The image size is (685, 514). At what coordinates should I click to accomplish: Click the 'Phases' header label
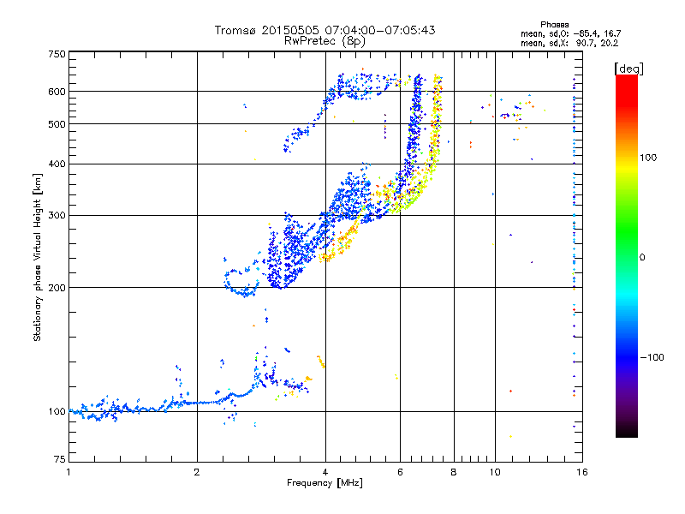[x=554, y=25]
